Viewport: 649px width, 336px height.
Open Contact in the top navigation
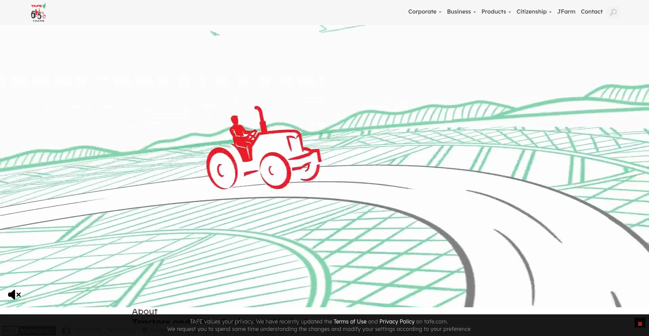[592, 12]
